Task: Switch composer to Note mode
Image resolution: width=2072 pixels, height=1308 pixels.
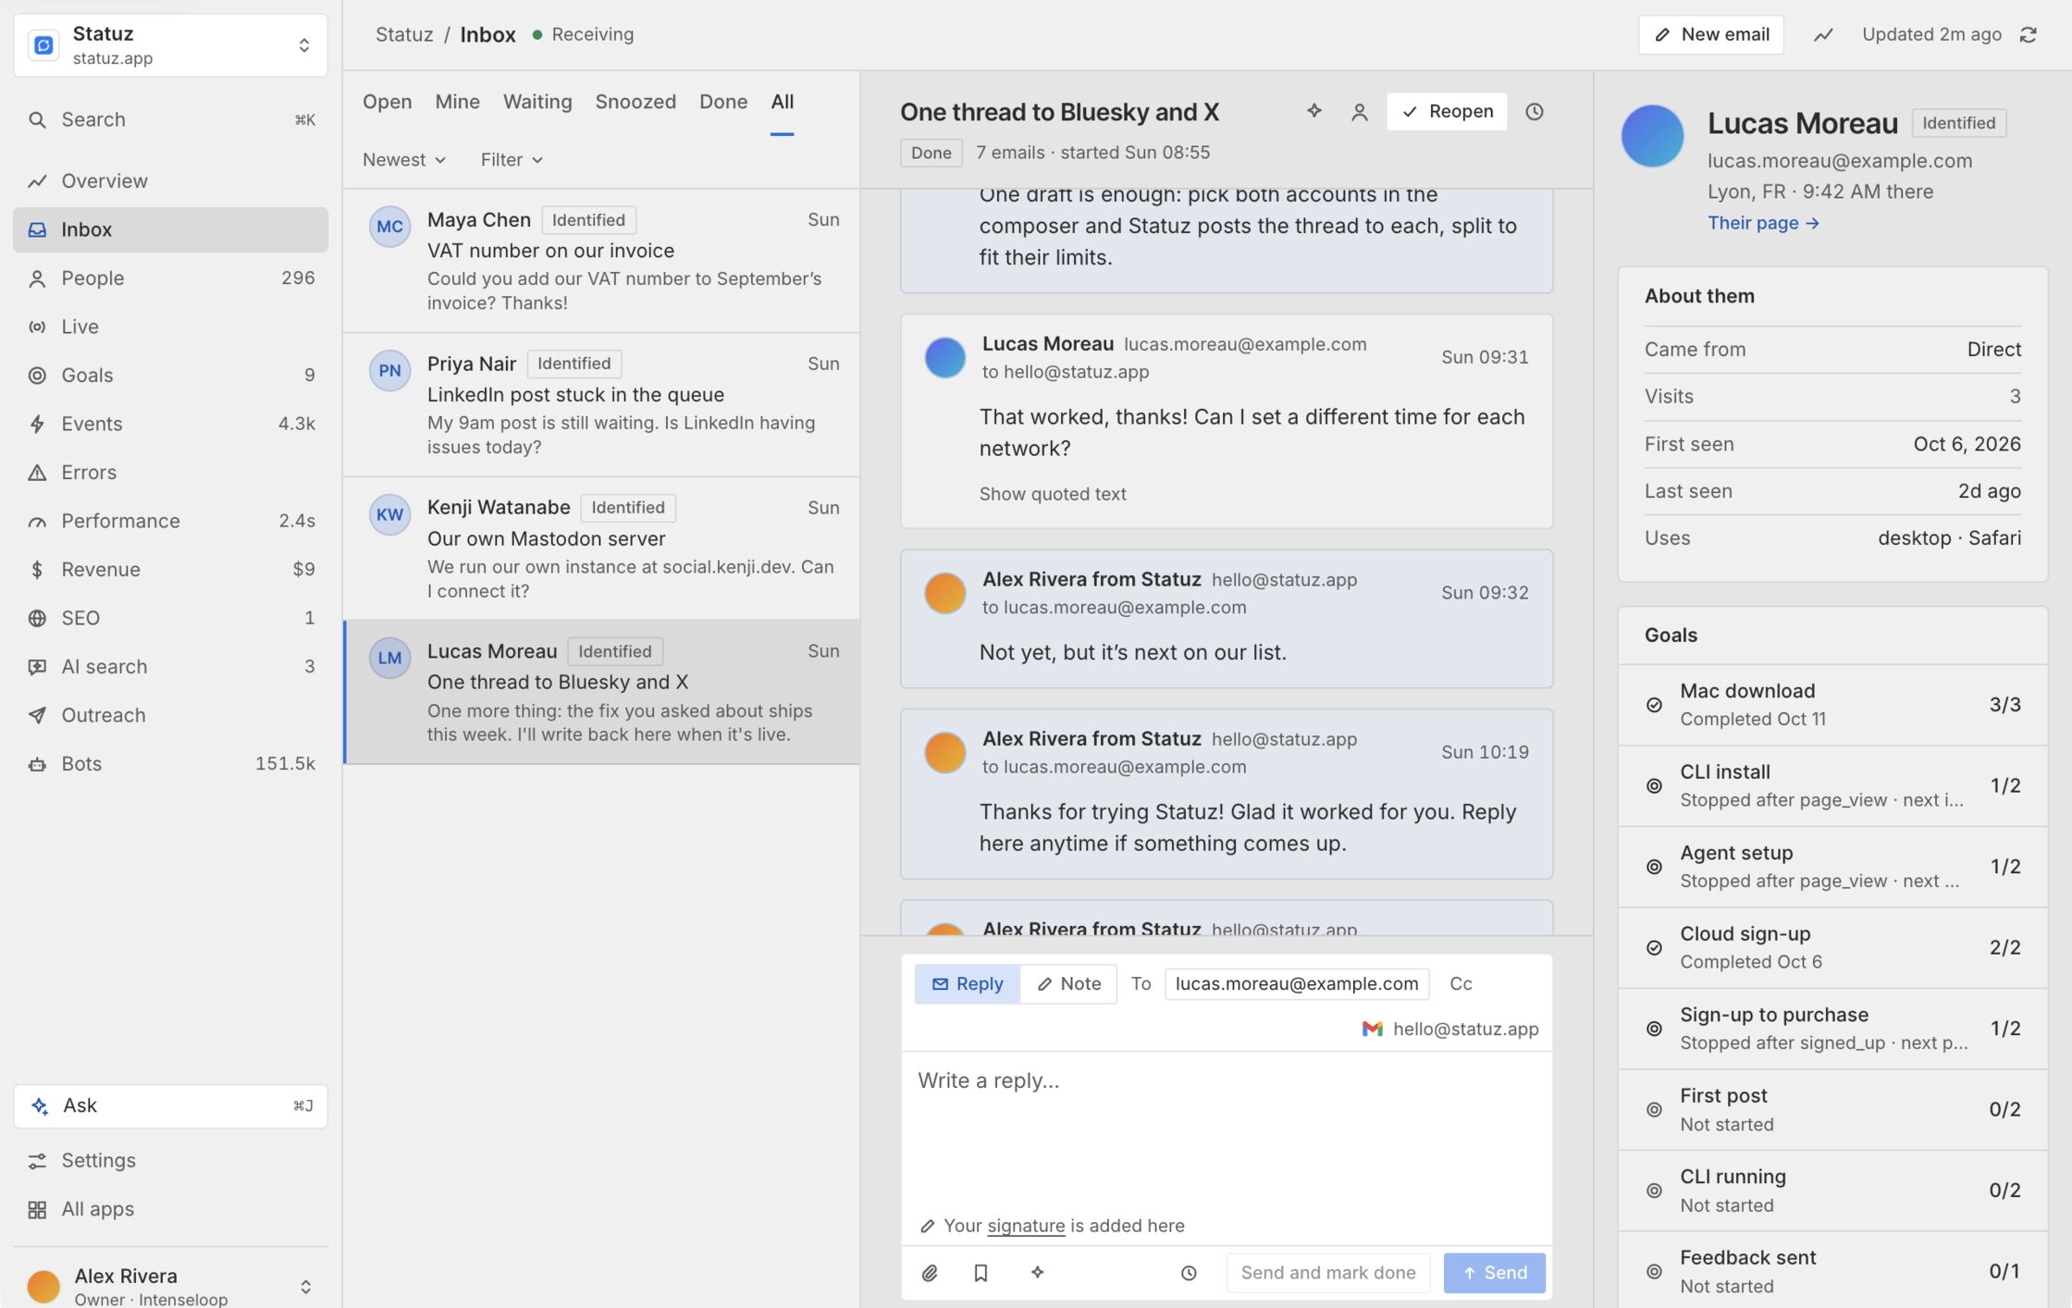Action: point(1068,983)
